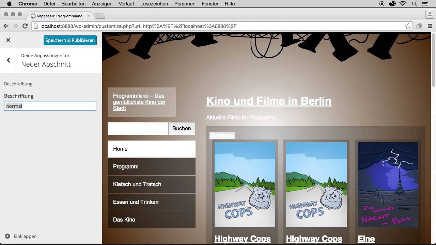Click the Aktuelle Filme im Programm text

241,118
